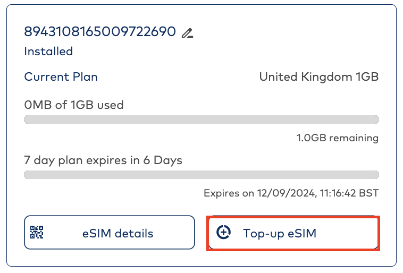Click the 0MB of 1GB used text

point(74,105)
